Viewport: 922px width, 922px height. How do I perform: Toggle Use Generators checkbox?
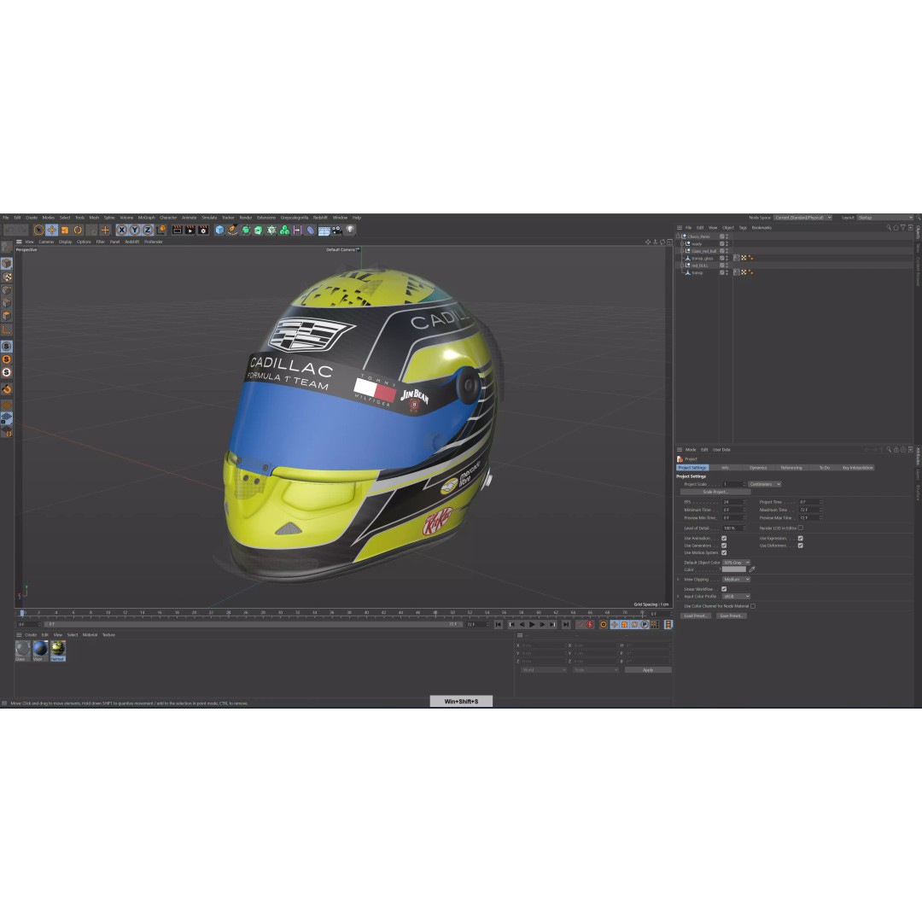(724, 546)
